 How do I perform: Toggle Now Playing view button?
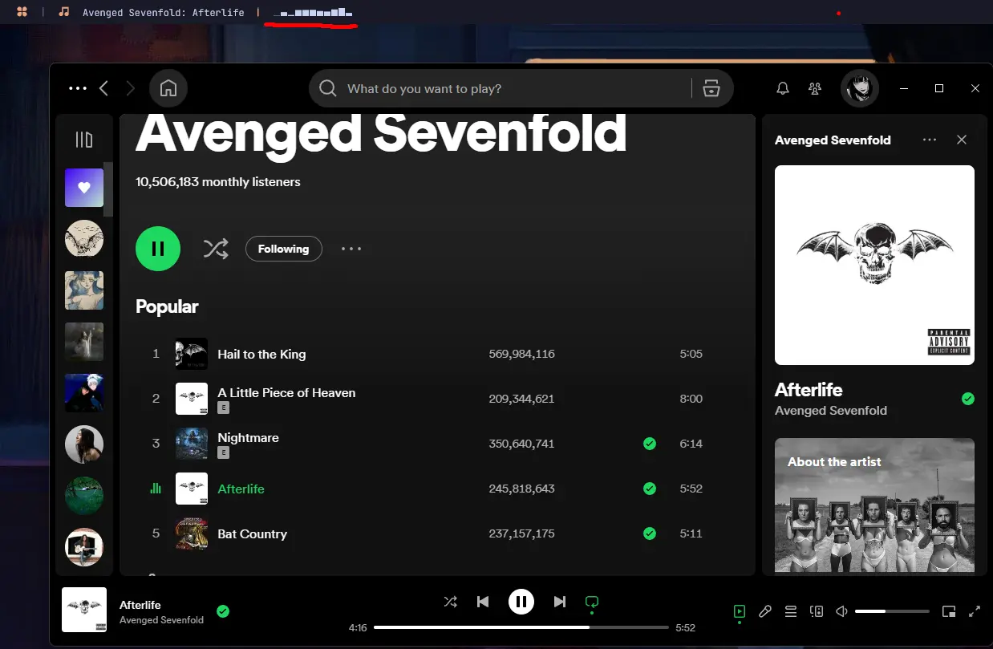click(x=740, y=612)
